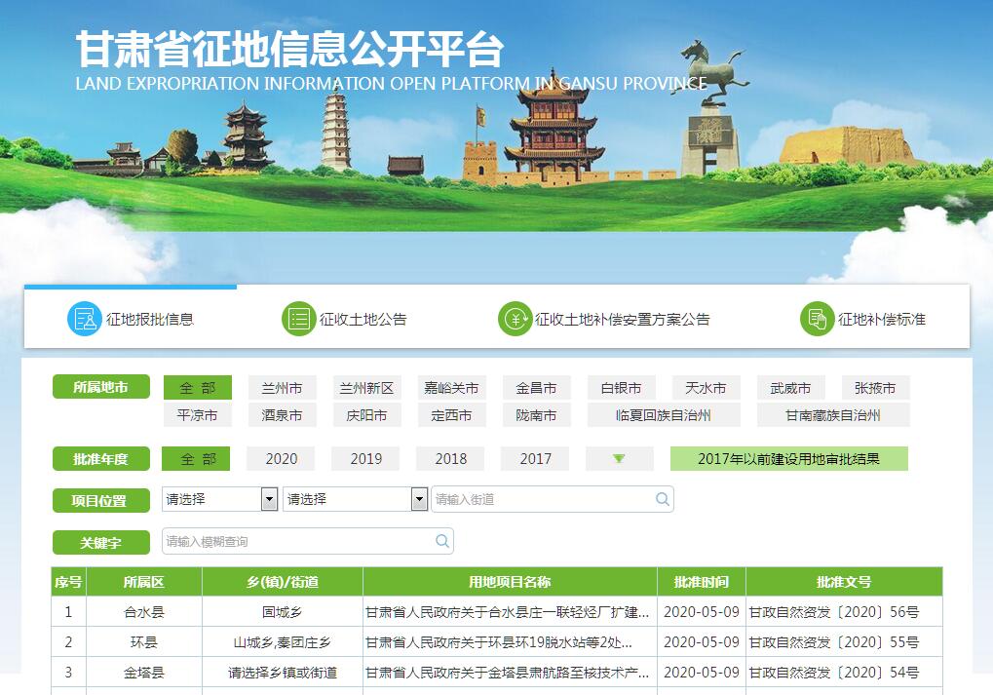Select 全部 in the 所属地市 filter
The height and width of the screenshot is (695, 993).
tap(198, 388)
